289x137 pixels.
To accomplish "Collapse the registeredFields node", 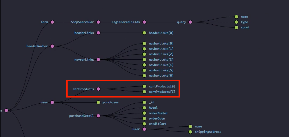I will (x=144, y=22).
